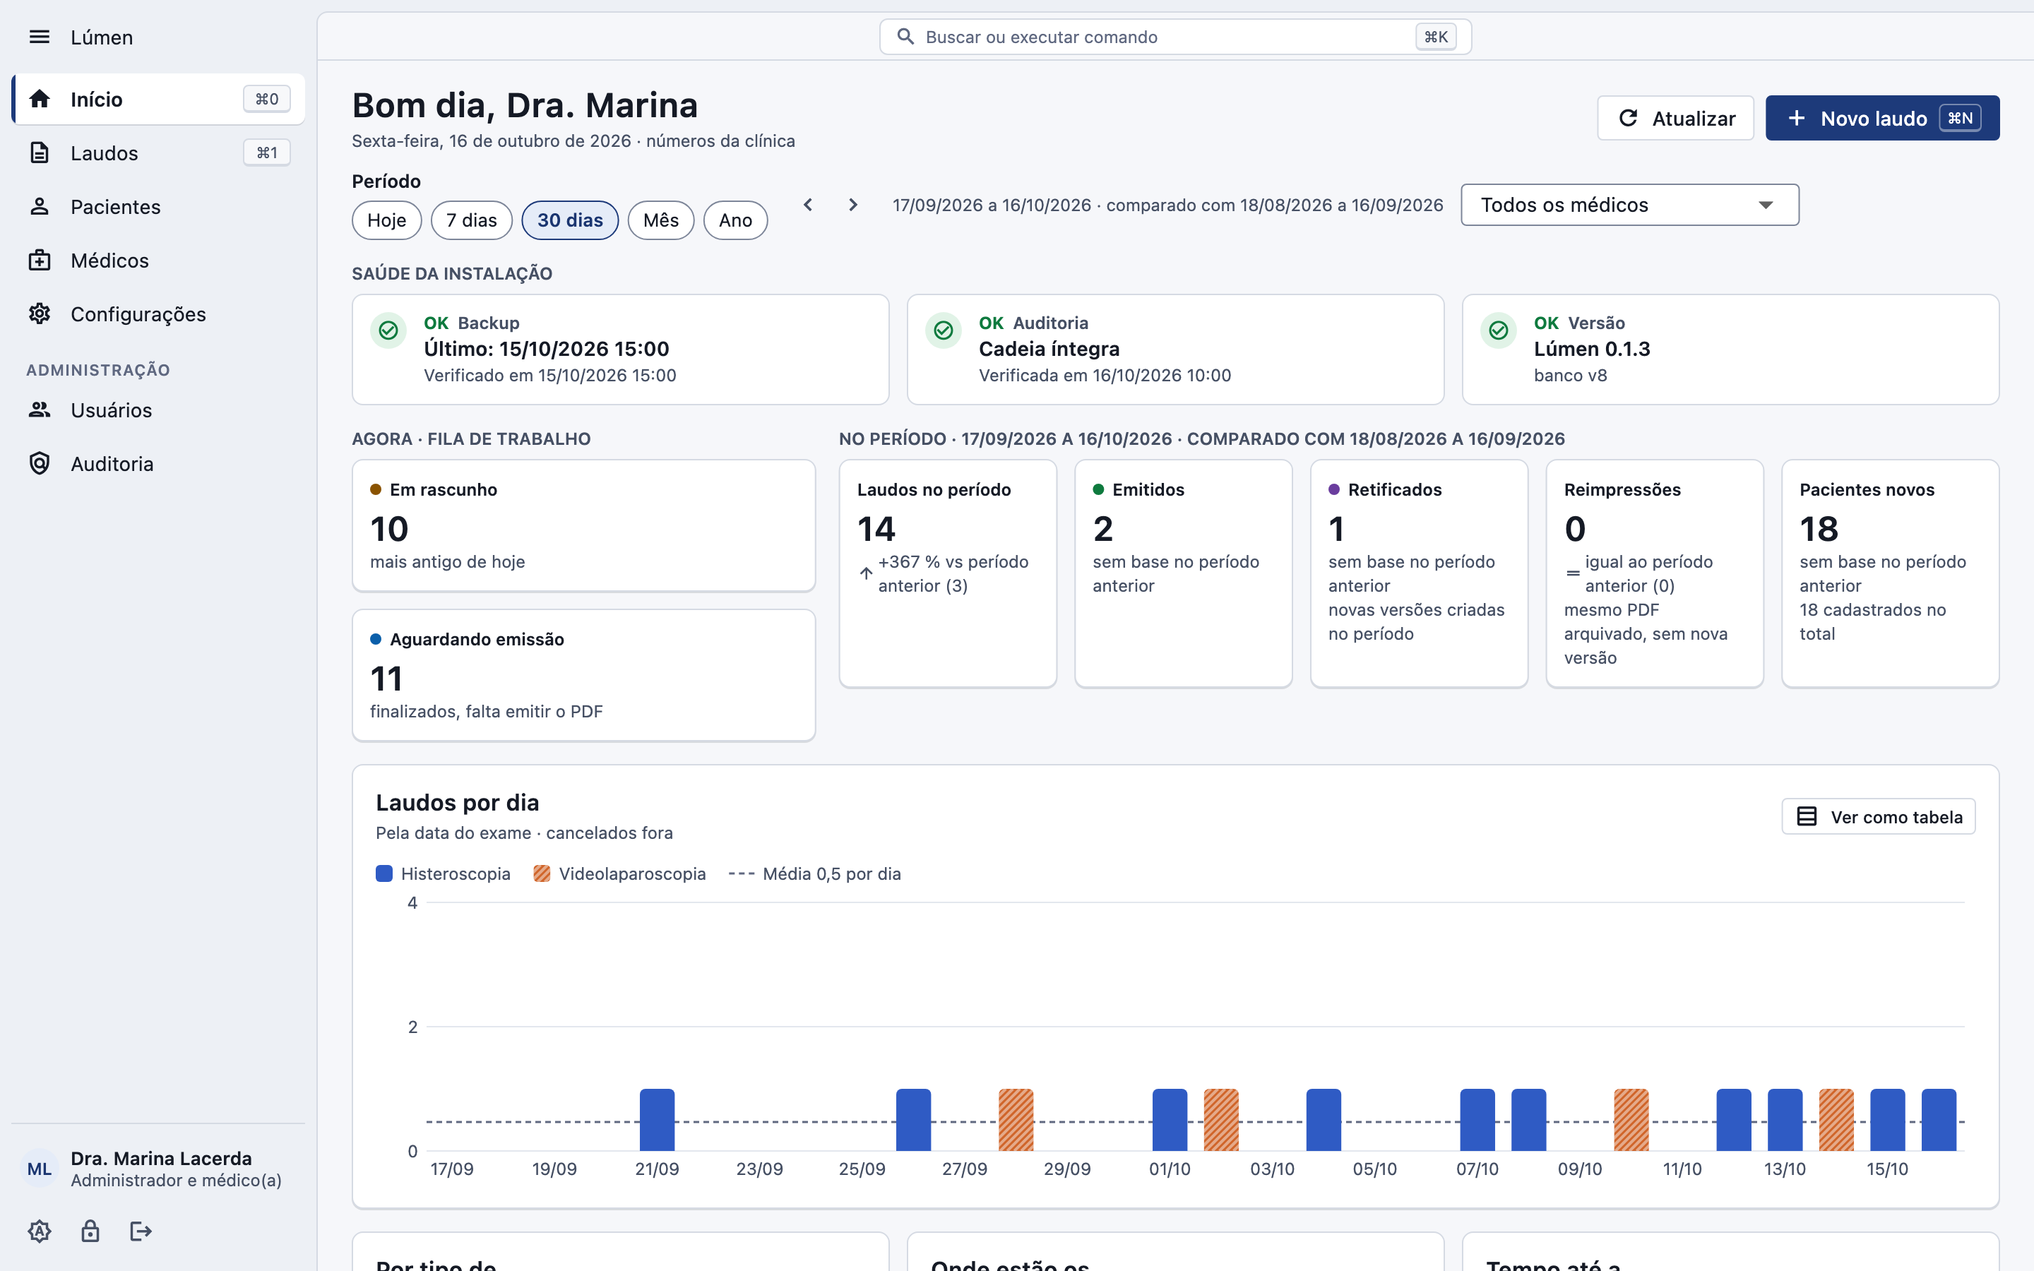Click the Histeroscopia blue legend swatch
Image resolution: width=2034 pixels, height=1271 pixels.
point(384,873)
